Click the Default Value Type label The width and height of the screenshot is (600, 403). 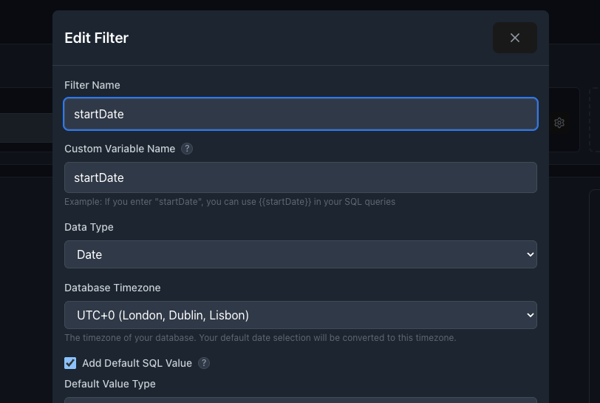point(109,384)
